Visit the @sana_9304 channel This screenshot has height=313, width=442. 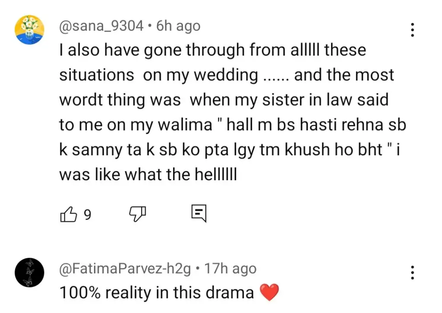101,26
